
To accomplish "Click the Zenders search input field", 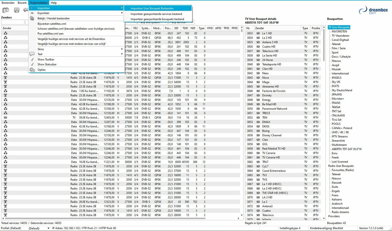I will [x=13, y=22].
